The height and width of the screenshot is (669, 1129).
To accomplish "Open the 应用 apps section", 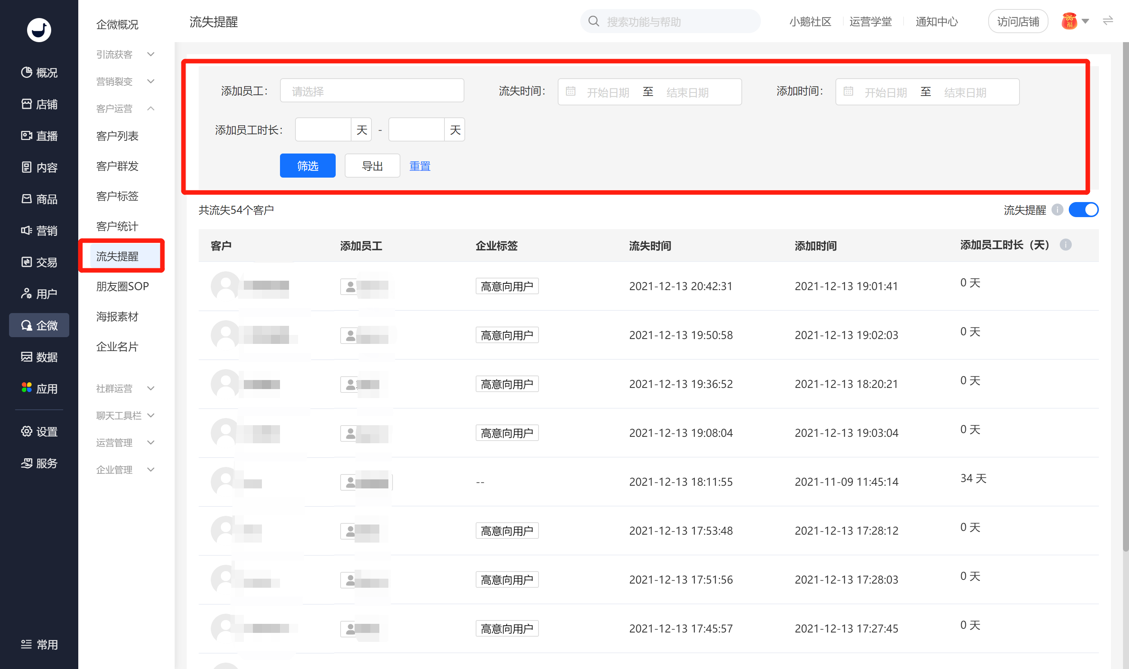I will (39, 389).
